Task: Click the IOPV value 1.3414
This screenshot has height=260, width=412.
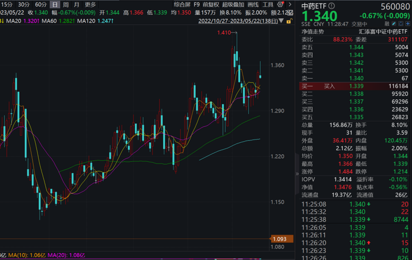Action: pyautogui.click(x=343, y=180)
